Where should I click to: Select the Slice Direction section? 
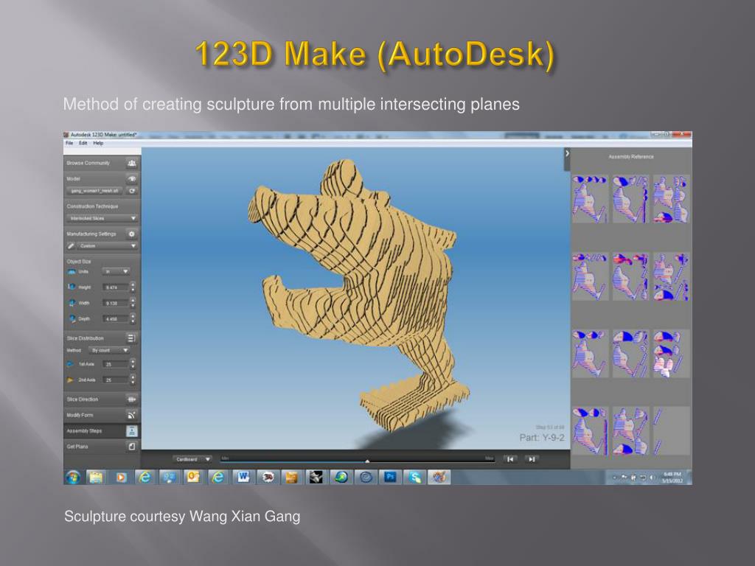coord(102,399)
